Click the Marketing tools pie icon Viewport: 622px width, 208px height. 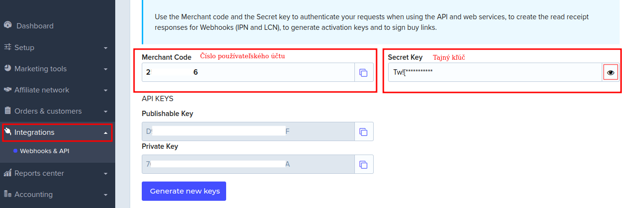[x=8, y=68]
